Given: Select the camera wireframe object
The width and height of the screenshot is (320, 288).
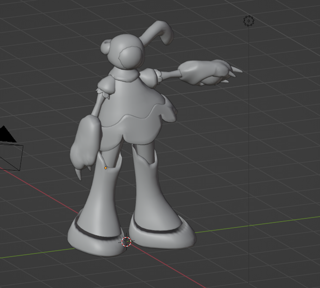Looking at the screenshot, I should tap(11, 148).
